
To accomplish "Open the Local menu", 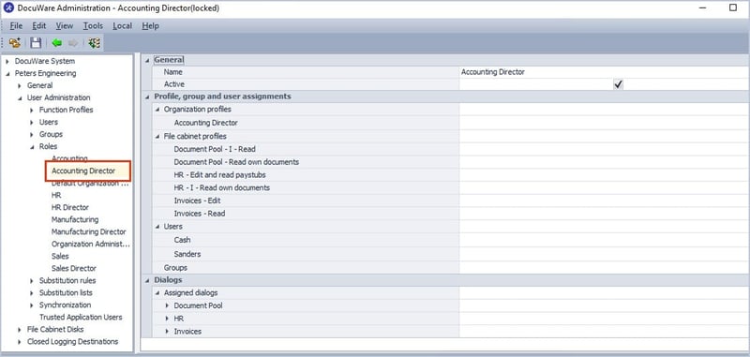I will point(123,26).
